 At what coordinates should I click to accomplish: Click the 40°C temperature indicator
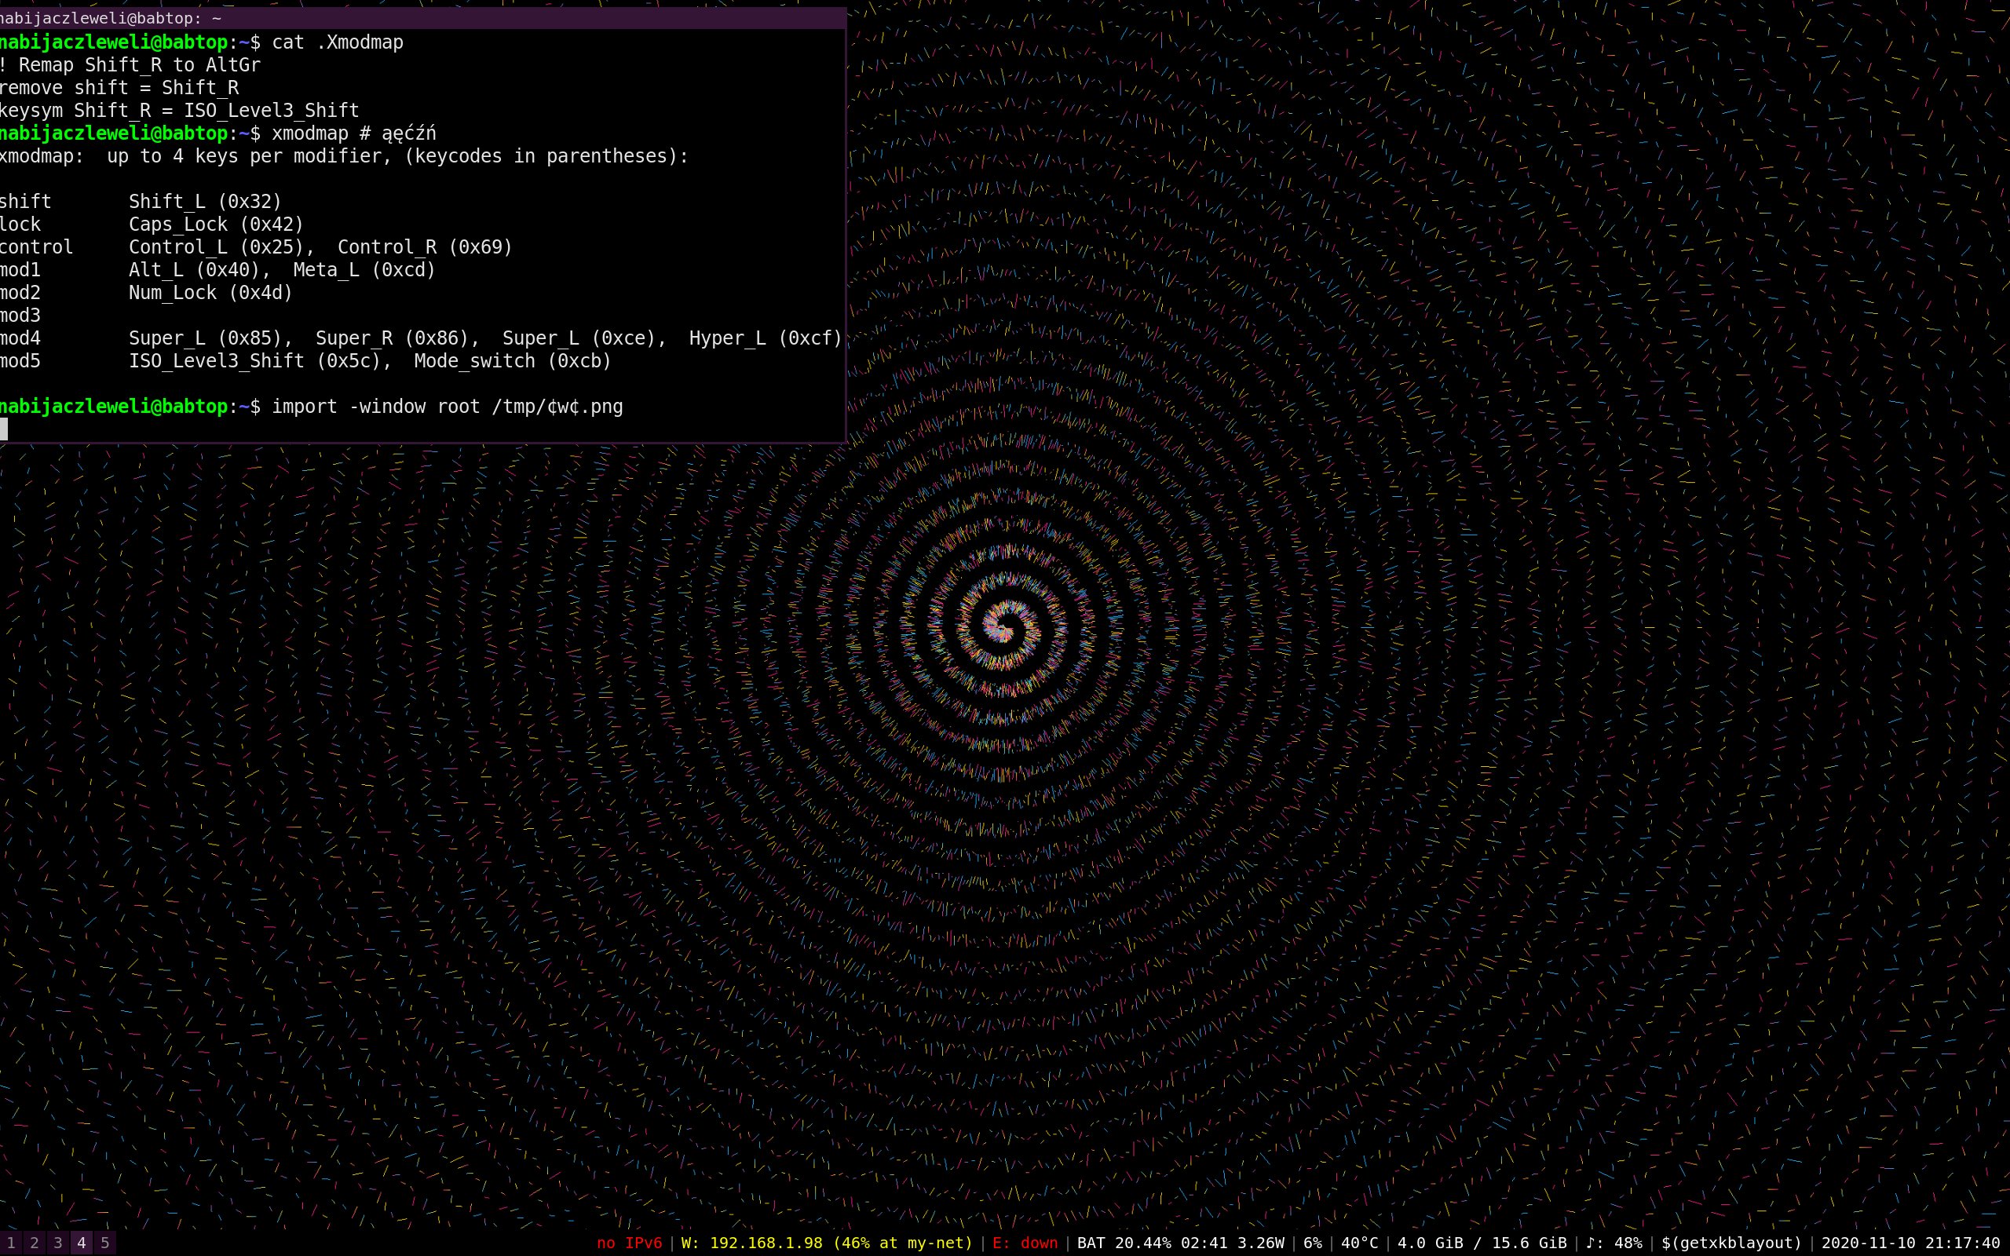[1359, 1243]
